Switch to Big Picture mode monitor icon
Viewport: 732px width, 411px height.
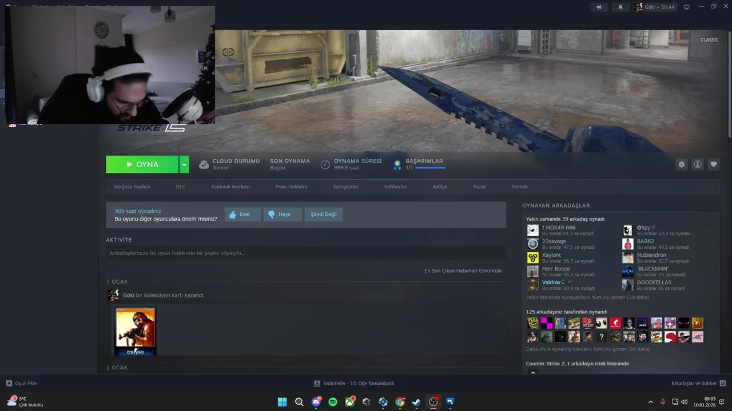687,7
